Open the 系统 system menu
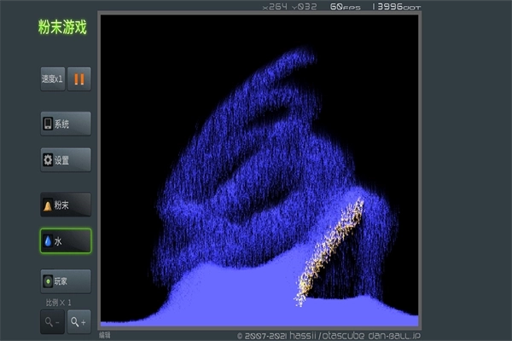 [65, 124]
